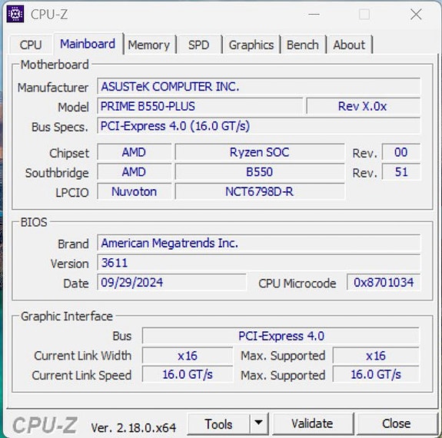The width and height of the screenshot is (442, 438).
Task: Click the CPU Microcode value 0x8701034
Action: (384, 283)
